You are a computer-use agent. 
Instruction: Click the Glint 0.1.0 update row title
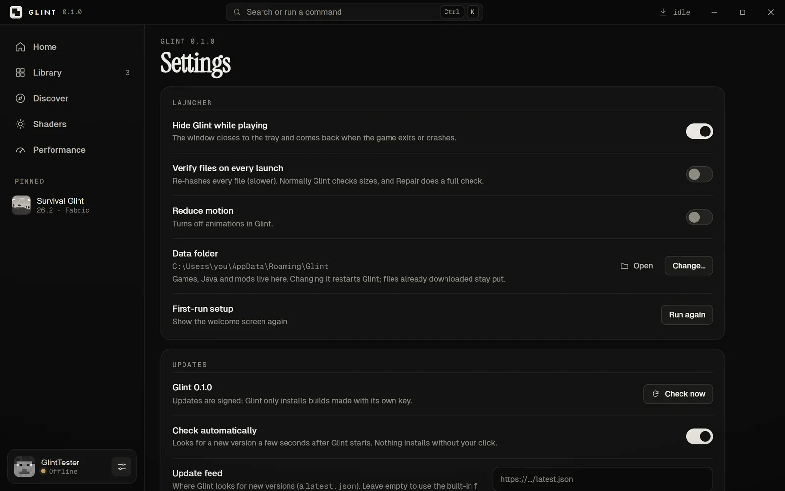(192, 387)
